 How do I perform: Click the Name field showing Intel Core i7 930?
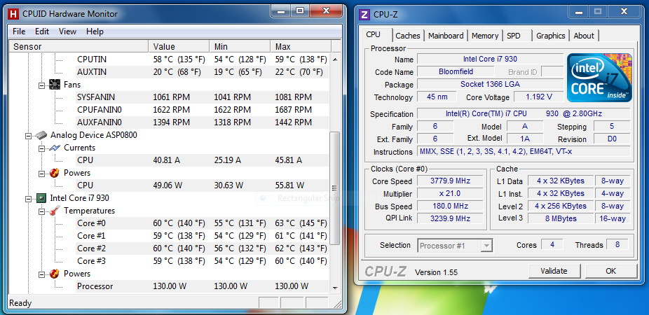pos(490,59)
